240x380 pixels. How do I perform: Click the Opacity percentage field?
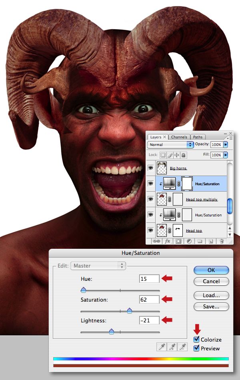(x=217, y=144)
